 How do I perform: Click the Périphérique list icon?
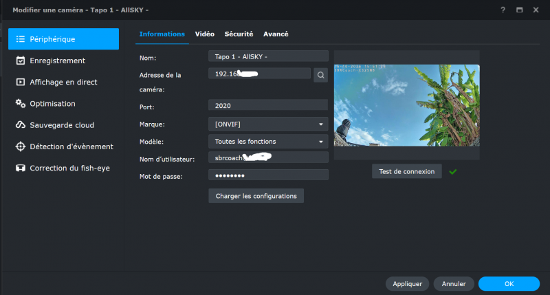[x=21, y=39]
